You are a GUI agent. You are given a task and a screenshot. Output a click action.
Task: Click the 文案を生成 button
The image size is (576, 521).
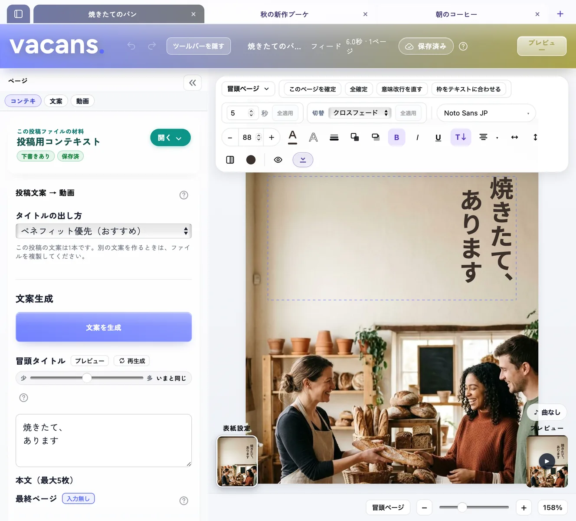click(104, 327)
